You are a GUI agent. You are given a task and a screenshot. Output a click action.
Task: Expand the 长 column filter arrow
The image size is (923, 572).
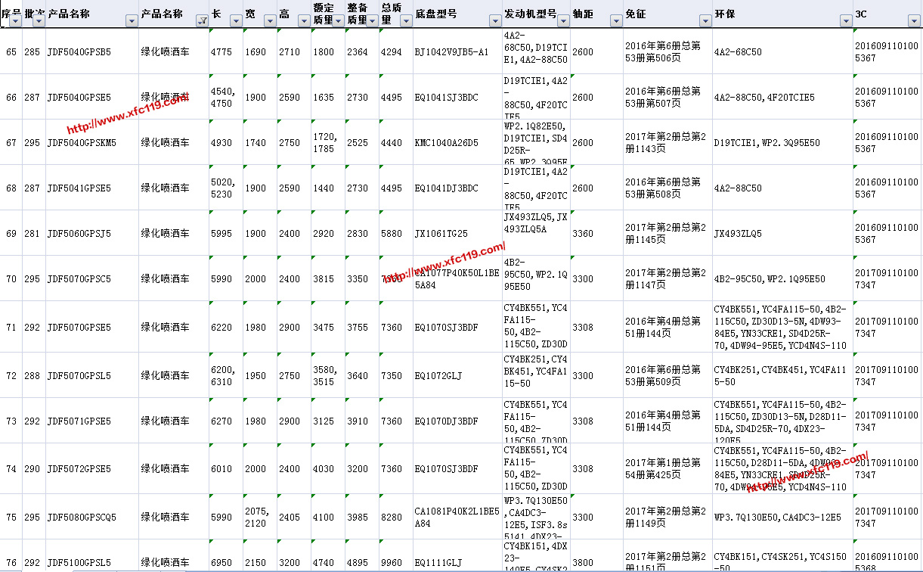pyautogui.click(x=236, y=21)
